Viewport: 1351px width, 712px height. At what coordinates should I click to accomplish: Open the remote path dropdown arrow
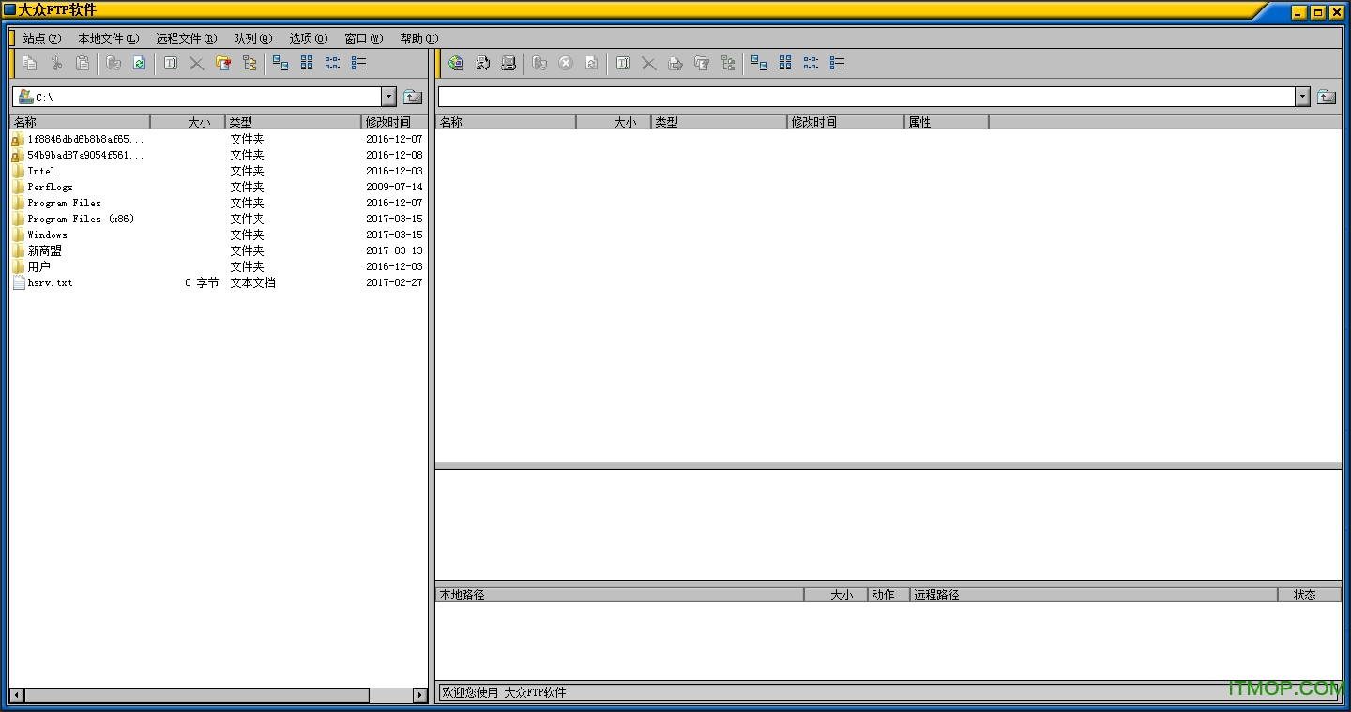(1303, 97)
